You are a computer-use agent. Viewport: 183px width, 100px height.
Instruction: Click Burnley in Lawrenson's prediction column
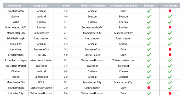click(123, 27)
